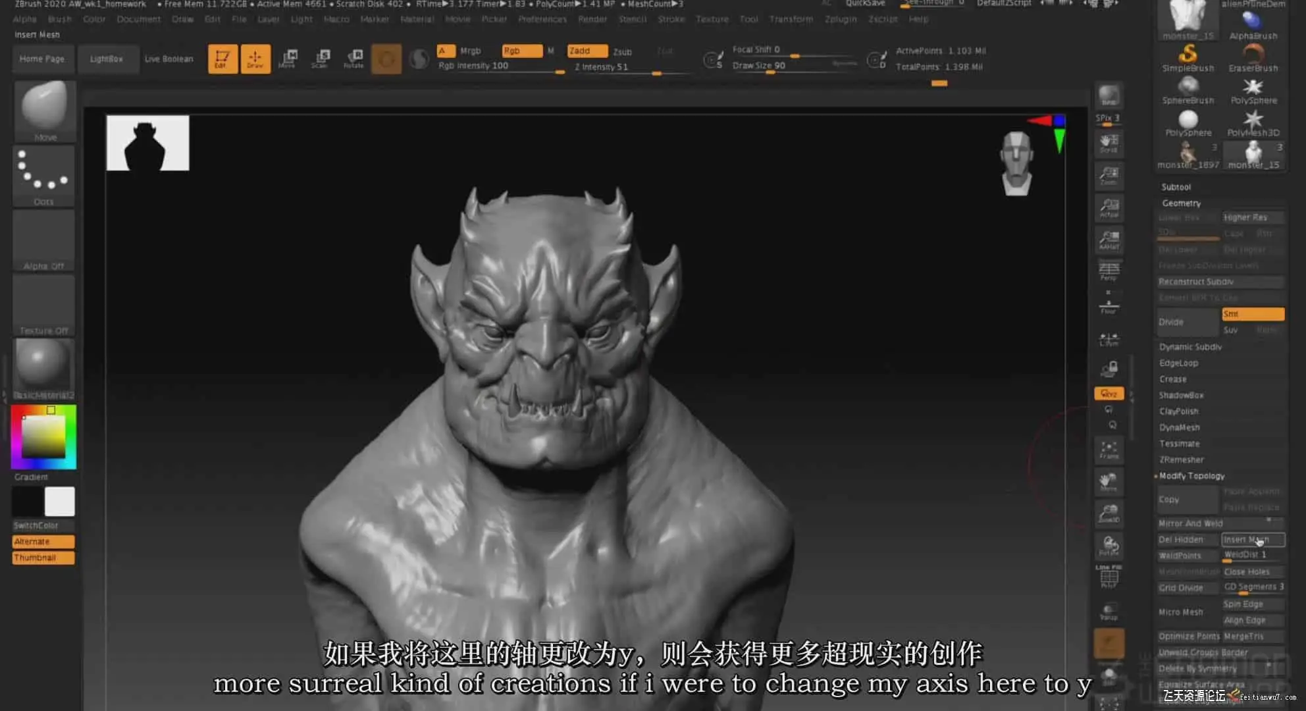Select the Scale transform icon
Screen dimensions: 1306x711
321,59
